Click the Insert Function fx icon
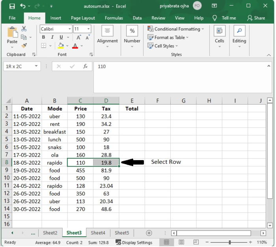This screenshot has width=276, height=247. click(x=85, y=66)
